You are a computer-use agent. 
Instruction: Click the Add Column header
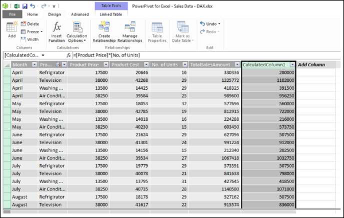tap(311, 65)
